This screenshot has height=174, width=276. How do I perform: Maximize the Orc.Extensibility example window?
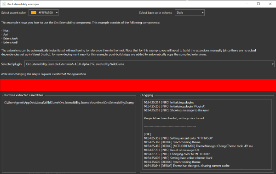[259, 4]
